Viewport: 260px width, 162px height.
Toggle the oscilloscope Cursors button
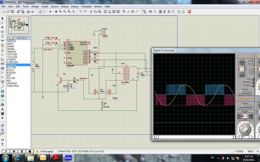(252, 85)
